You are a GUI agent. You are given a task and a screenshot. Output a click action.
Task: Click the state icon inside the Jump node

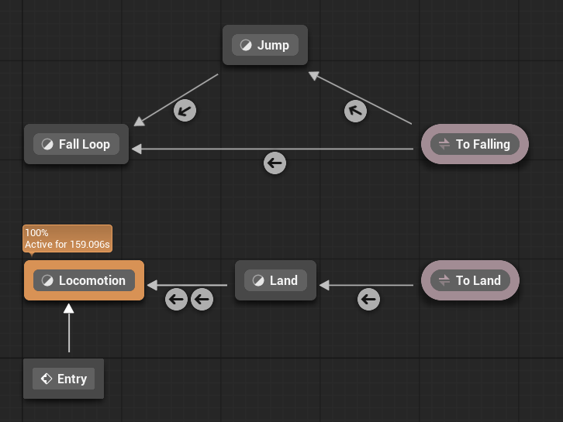coord(246,45)
